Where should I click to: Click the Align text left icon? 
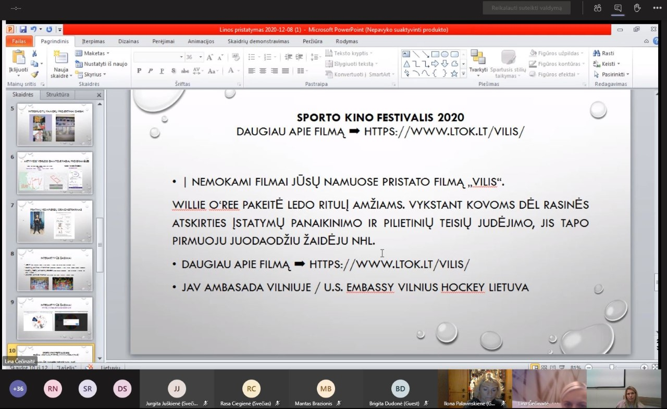(252, 71)
